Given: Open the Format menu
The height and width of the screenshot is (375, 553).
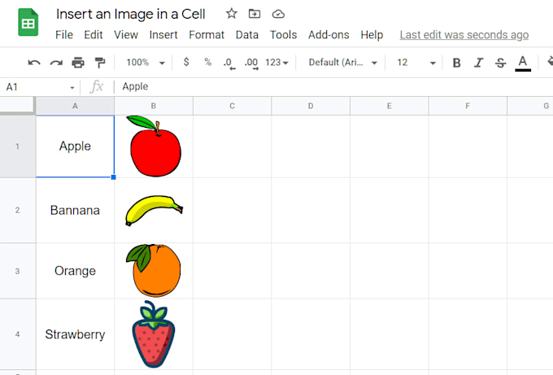Looking at the screenshot, I should click(x=207, y=35).
